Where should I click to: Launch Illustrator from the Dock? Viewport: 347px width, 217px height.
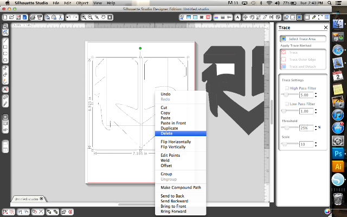pyautogui.click(x=338, y=167)
